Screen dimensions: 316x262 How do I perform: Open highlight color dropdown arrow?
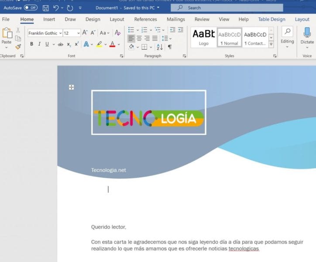tap(106, 45)
